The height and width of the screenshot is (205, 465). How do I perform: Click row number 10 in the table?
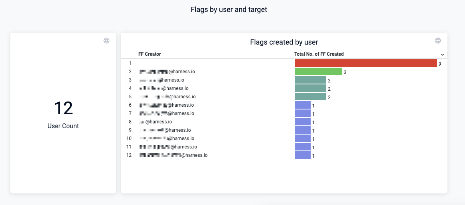pyautogui.click(x=129, y=139)
